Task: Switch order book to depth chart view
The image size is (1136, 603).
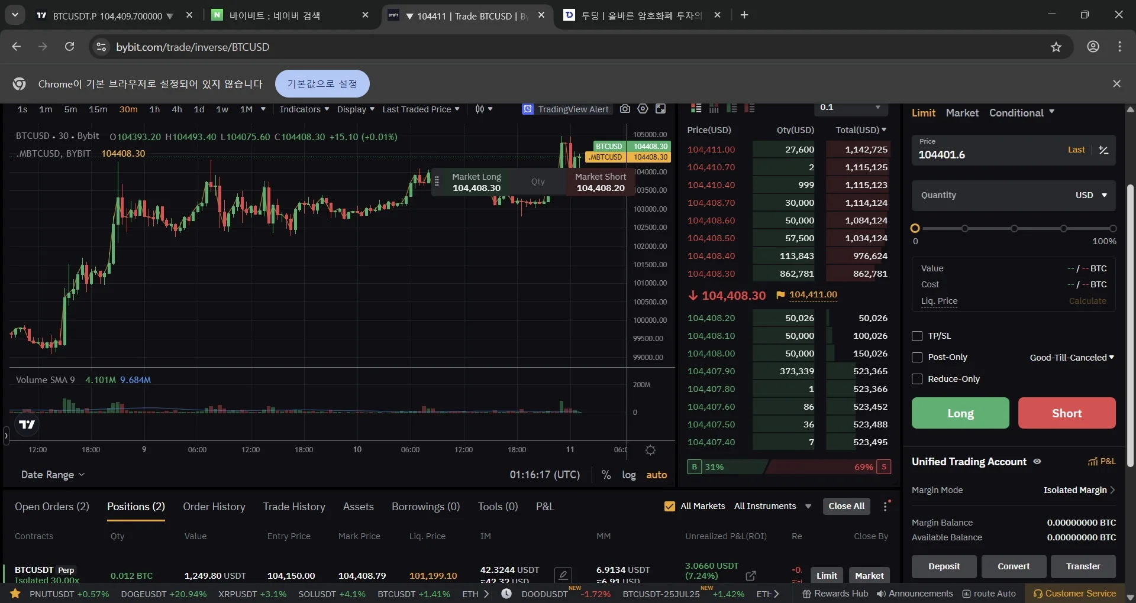Action: [x=714, y=108]
